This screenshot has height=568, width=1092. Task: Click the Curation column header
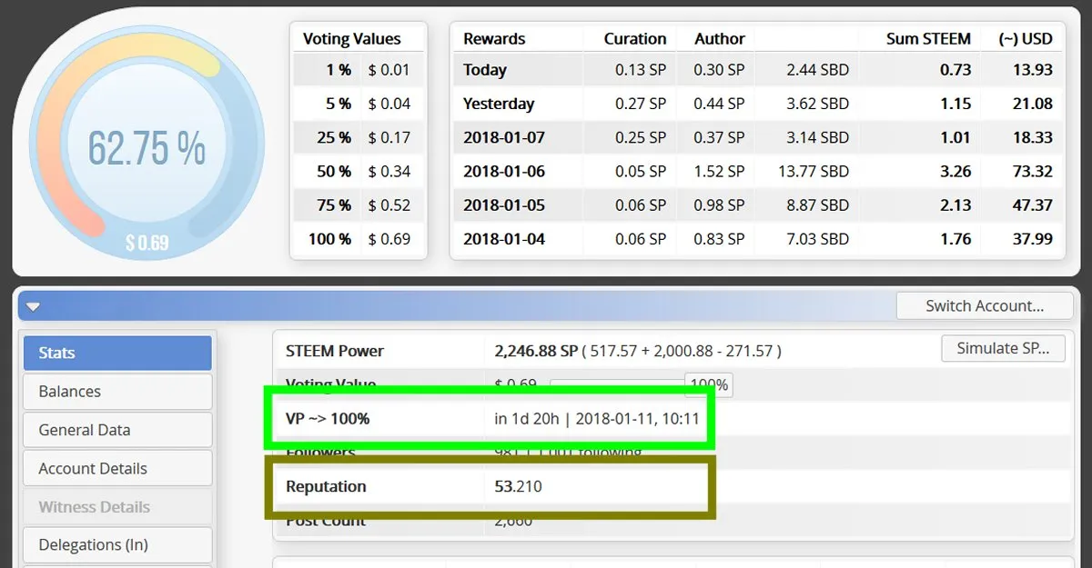click(x=635, y=39)
